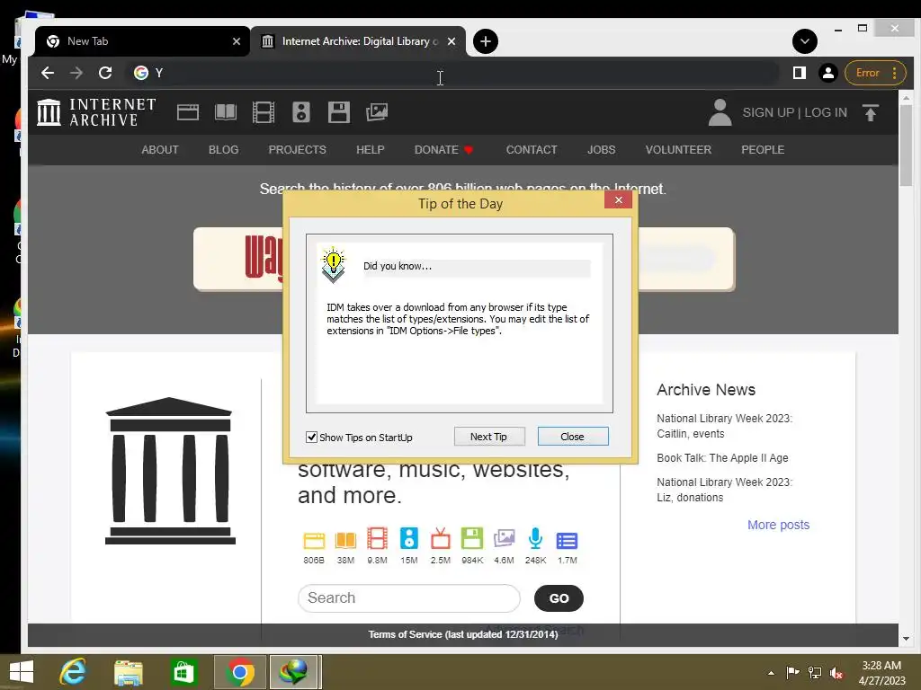Click the page vertical scrollbar thumb
This screenshot has width=921, height=690.
[906, 146]
